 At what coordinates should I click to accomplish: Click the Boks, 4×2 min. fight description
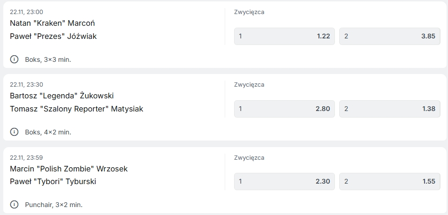[x=48, y=132]
